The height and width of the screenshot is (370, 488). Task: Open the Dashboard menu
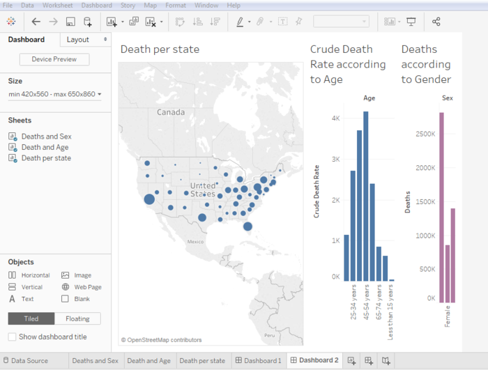click(x=96, y=5)
